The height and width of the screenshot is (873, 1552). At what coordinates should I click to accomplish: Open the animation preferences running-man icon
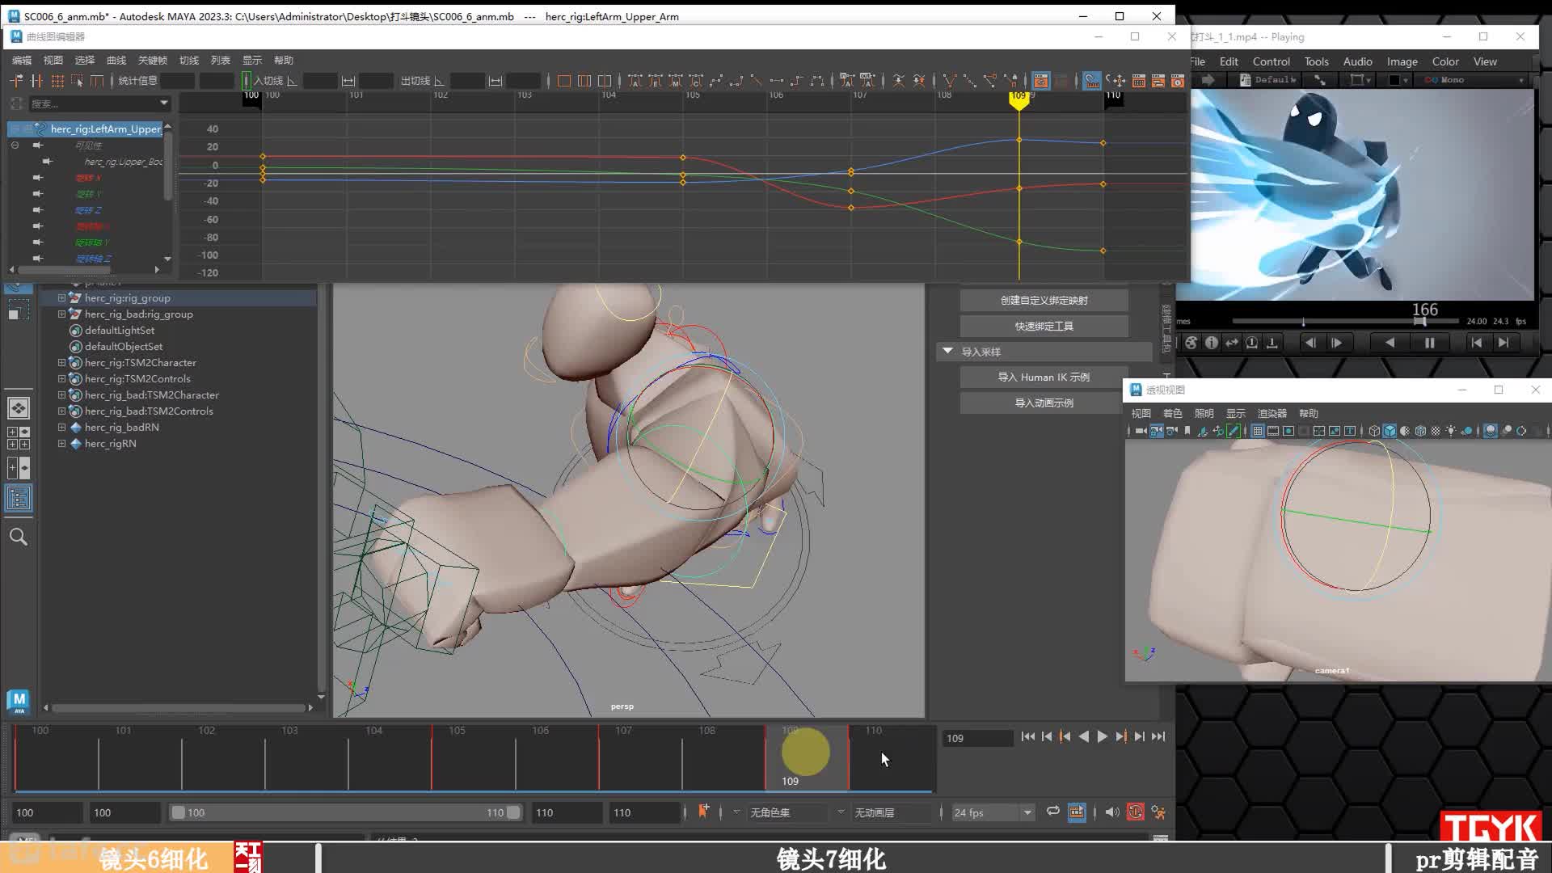(1158, 812)
